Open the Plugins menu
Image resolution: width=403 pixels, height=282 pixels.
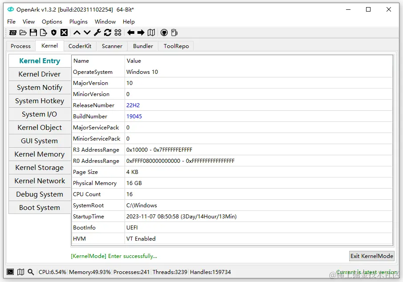[78, 22]
